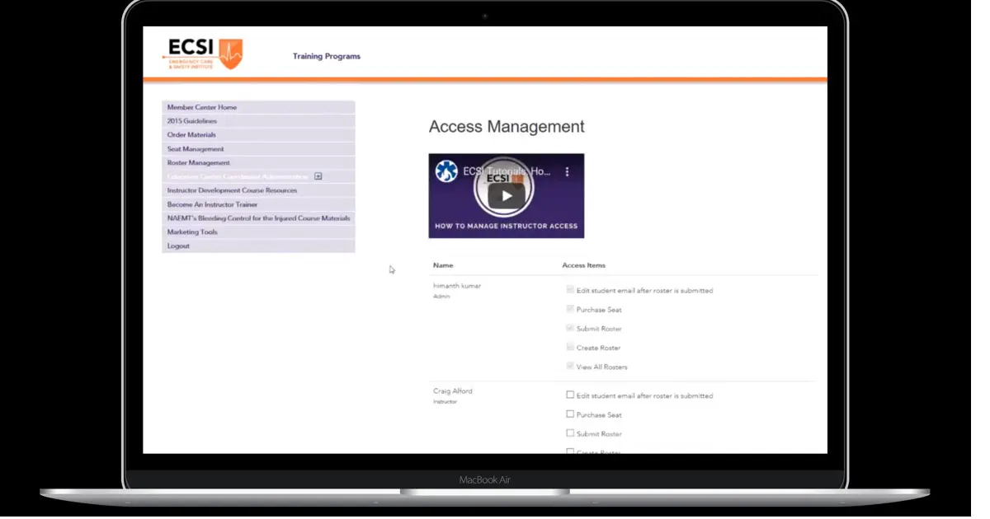Click the channel avatar on the video
Viewport: 990px width, 519px height.
point(446,171)
